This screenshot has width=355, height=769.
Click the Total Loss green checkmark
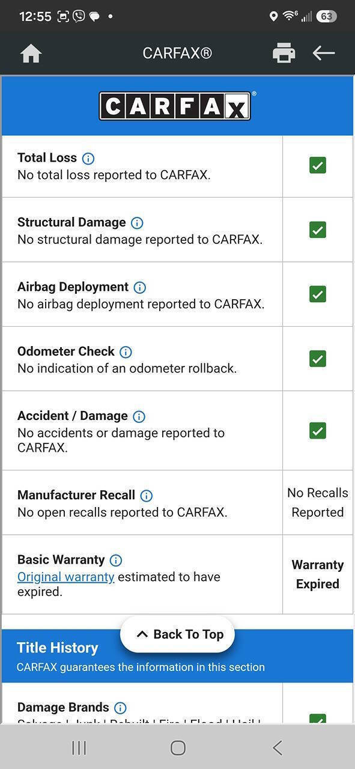click(318, 165)
